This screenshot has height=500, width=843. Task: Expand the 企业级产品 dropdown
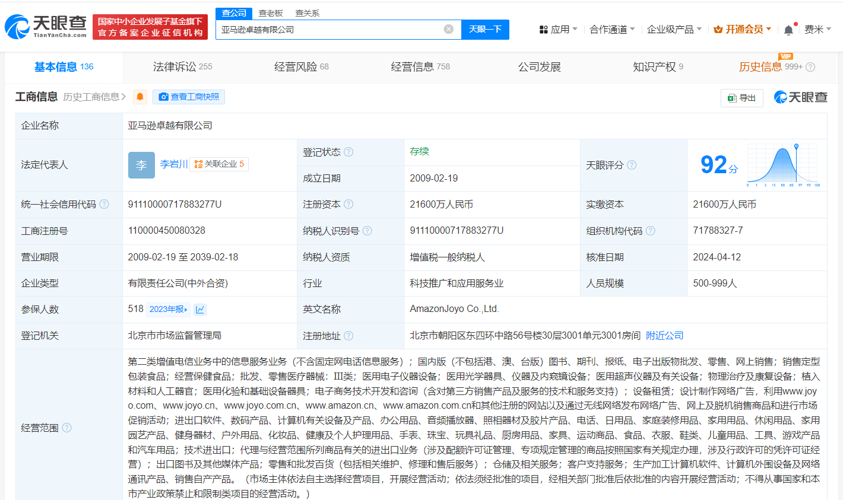tap(674, 29)
